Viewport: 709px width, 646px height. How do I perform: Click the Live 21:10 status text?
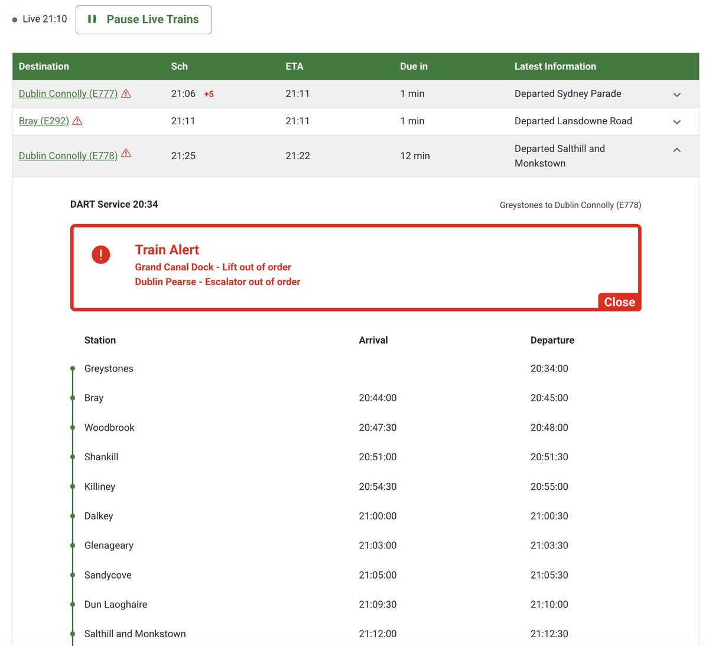[45, 19]
